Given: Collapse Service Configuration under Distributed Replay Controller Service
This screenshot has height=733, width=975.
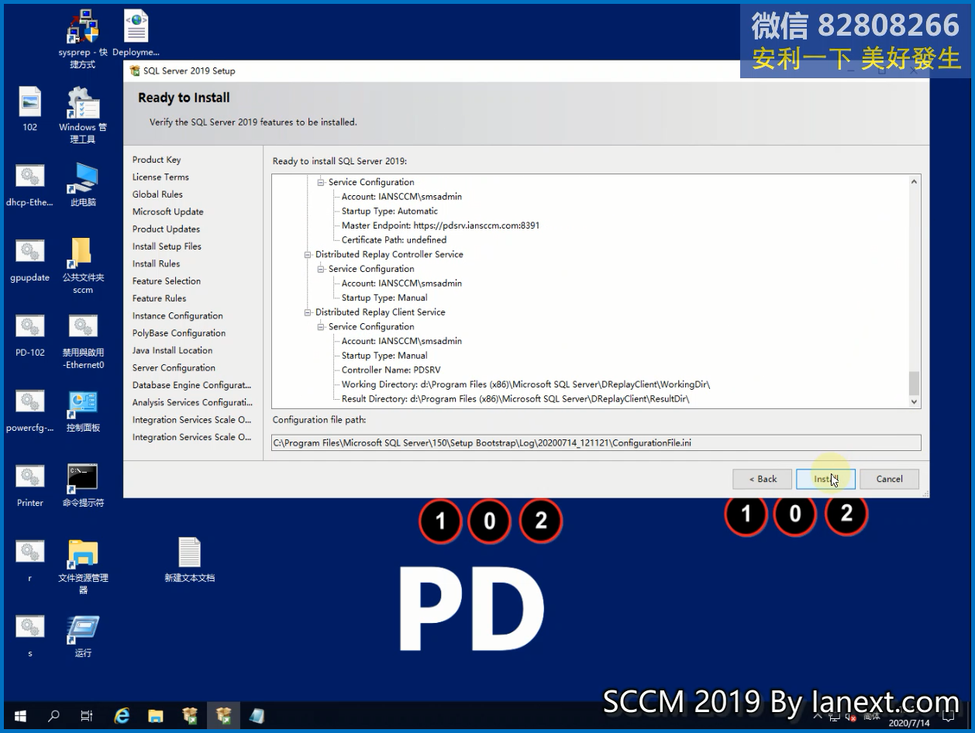Looking at the screenshot, I should click(320, 269).
